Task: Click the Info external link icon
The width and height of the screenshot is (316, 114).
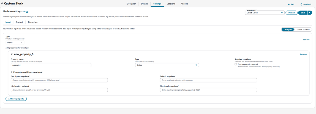Action: (x=27, y=12)
